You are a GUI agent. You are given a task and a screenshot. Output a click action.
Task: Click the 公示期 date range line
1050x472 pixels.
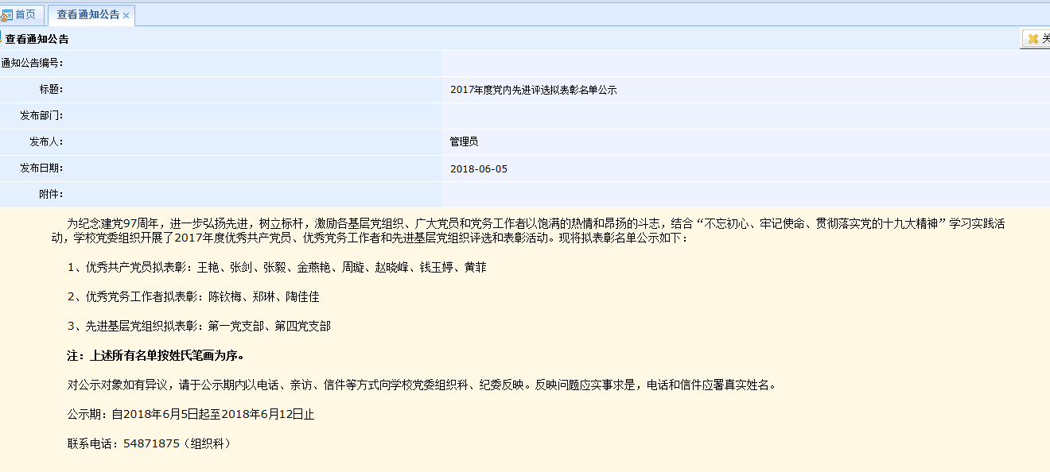(191, 414)
